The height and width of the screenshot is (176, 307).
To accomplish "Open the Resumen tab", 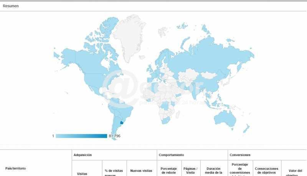I will coord(11,6).
